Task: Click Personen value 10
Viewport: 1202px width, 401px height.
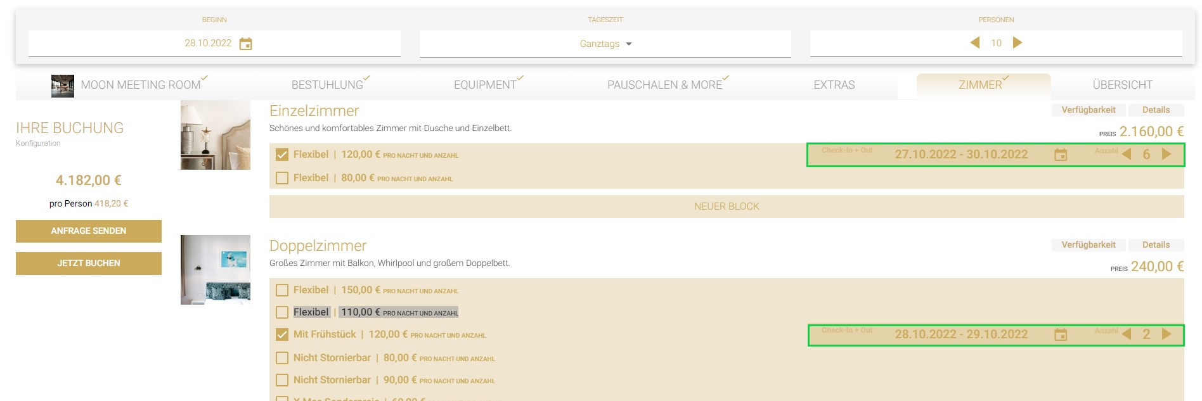Action: [996, 43]
